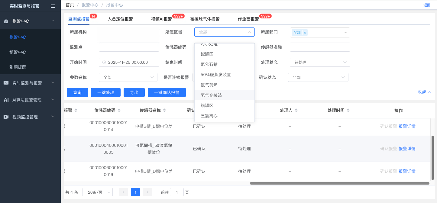Click the sort icon next to 处理人 column
The width and height of the screenshot is (437, 203).
coord(296,111)
